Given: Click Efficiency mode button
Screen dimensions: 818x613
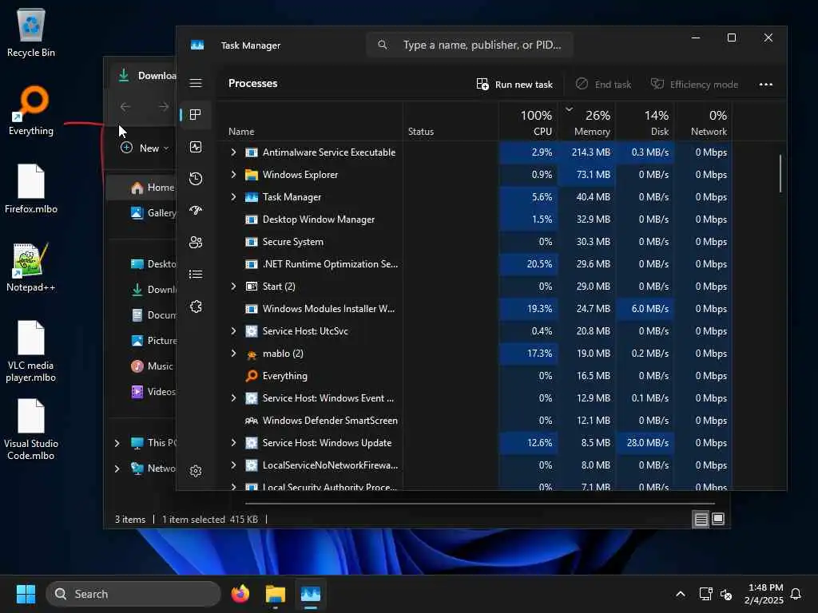Looking at the screenshot, I should pos(694,85).
